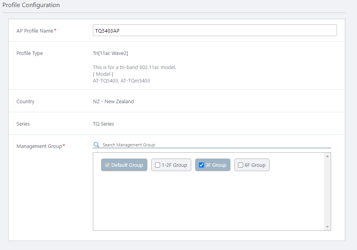The height and width of the screenshot is (250, 357).
Task: Click the greyed Default Group checkbox
Action: pos(107,165)
